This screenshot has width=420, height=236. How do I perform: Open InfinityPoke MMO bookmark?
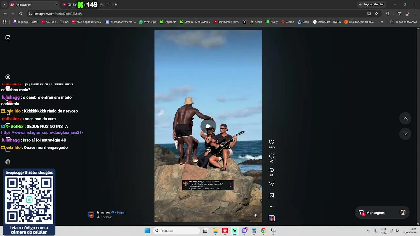(x=226, y=22)
